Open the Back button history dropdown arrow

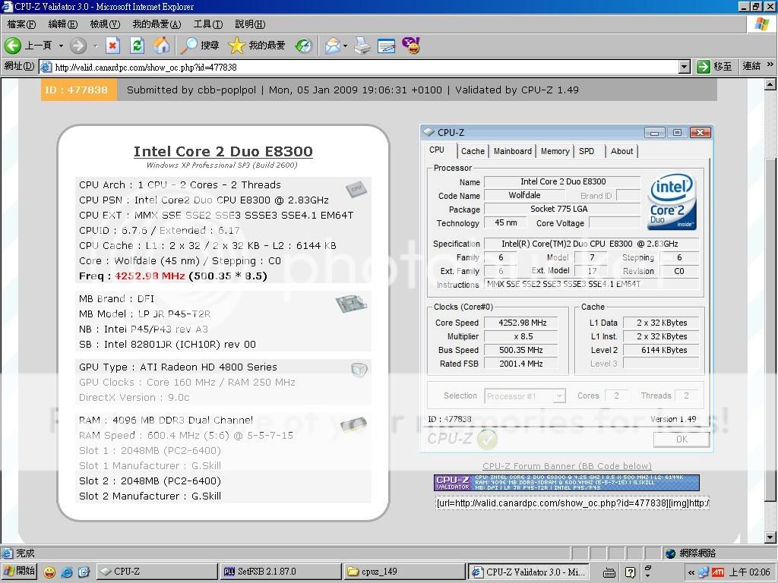pyautogui.click(x=61, y=46)
